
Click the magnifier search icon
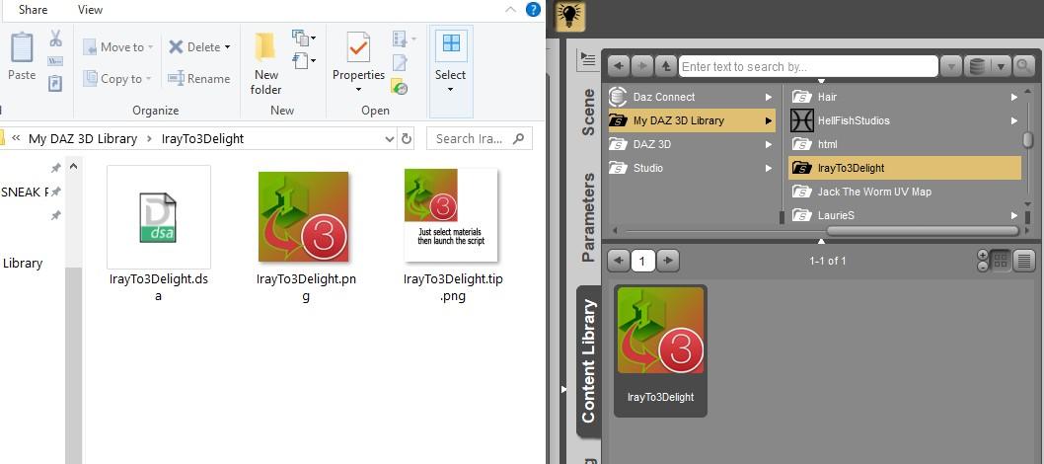1022,66
